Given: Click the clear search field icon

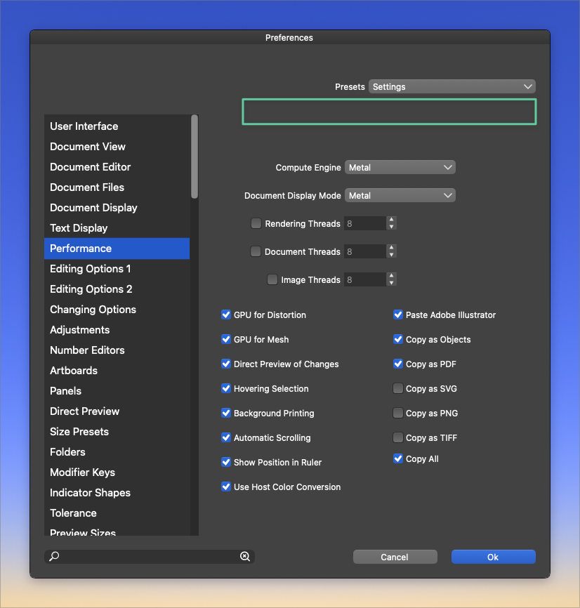Looking at the screenshot, I should 245,557.
